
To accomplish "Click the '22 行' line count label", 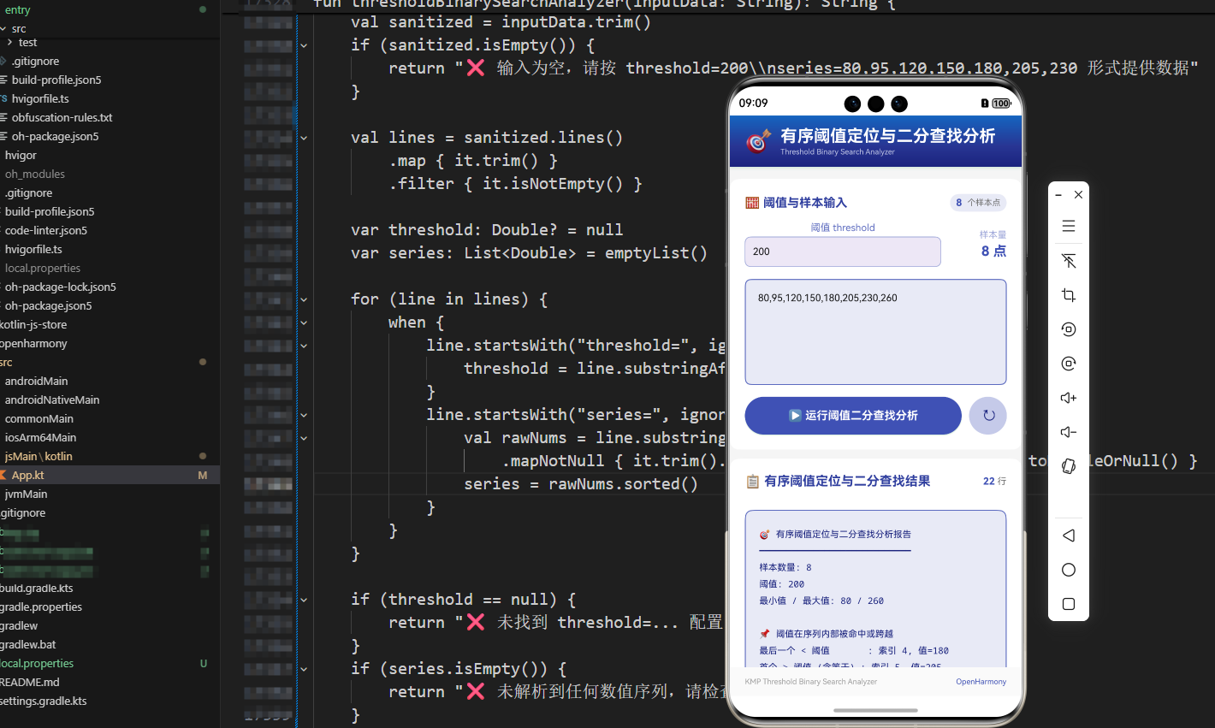I will [994, 482].
